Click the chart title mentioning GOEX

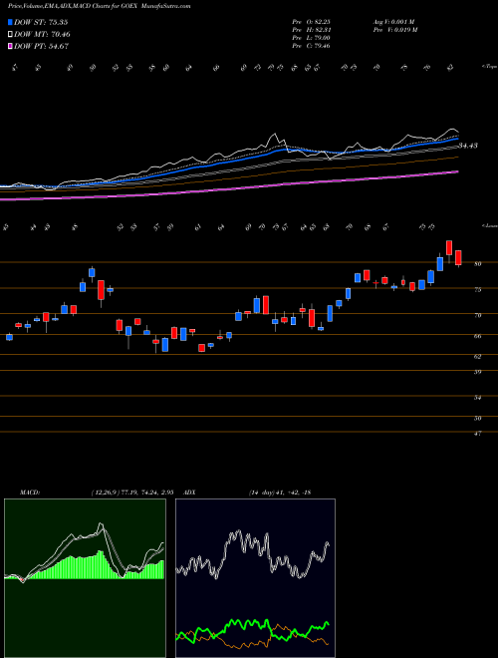tap(100, 6)
